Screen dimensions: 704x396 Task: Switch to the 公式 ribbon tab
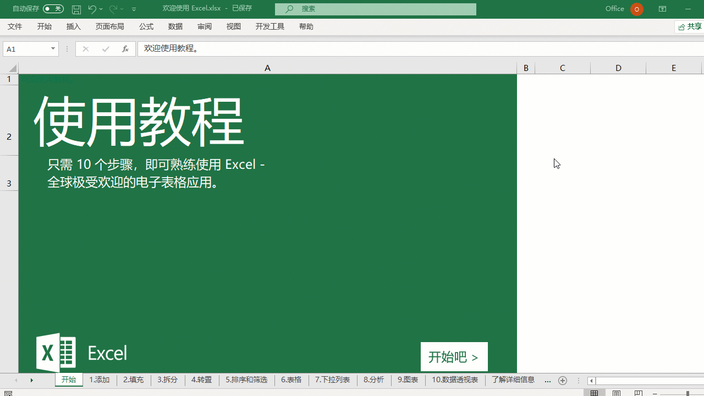(146, 26)
